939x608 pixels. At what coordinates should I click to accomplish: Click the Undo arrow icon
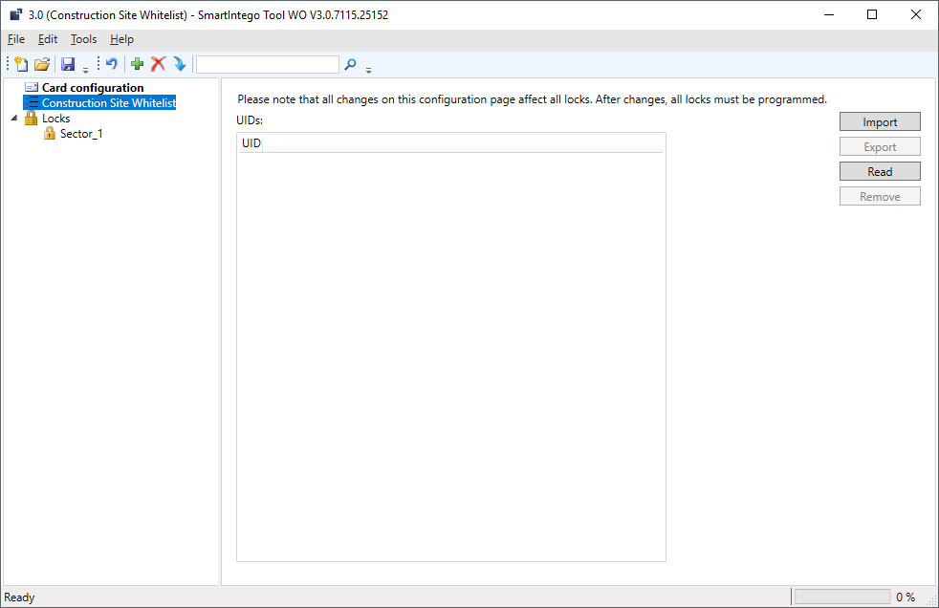(112, 64)
